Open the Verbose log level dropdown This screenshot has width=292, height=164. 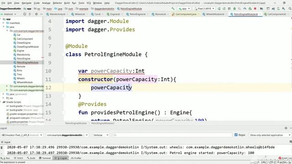(x=101, y=135)
